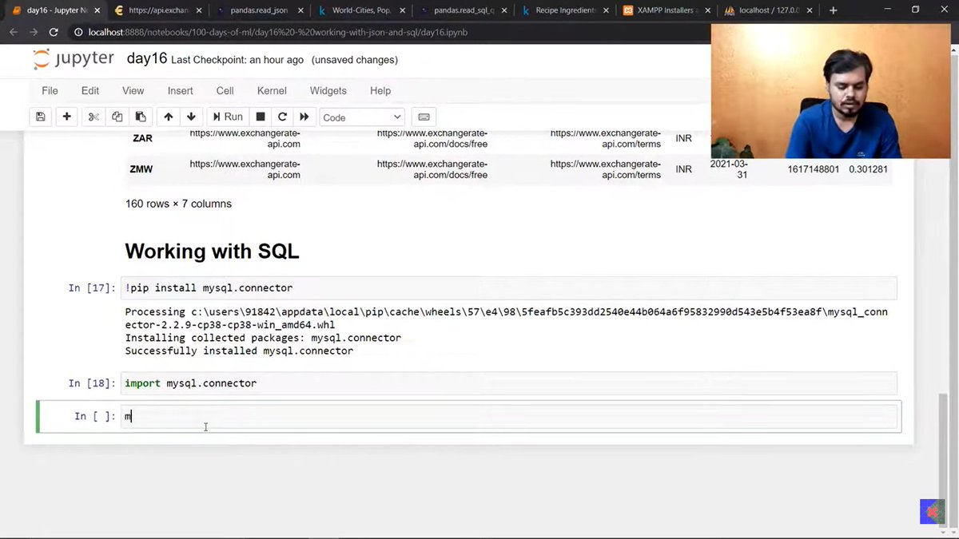Click the browser back arrow
Screen dimensions: 959x539
coord(14,33)
